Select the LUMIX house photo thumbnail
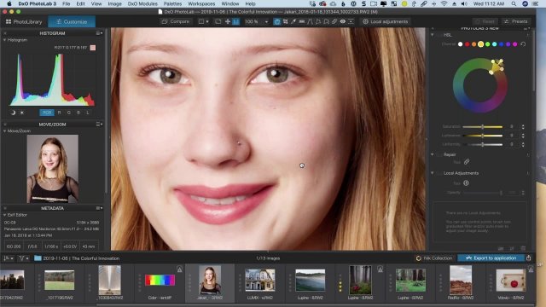The image size is (546, 307). (259, 280)
